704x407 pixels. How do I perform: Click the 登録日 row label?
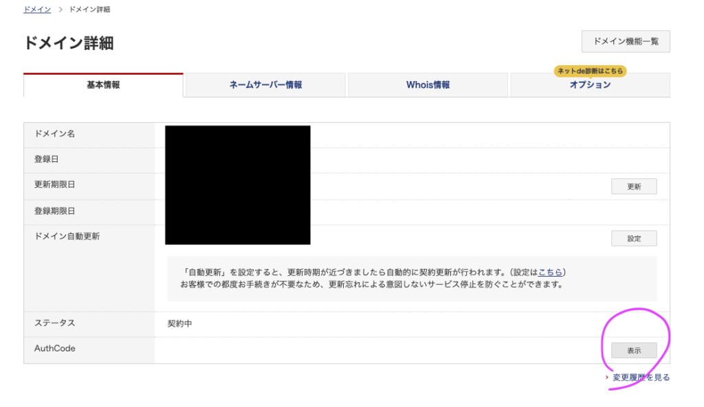click(47, 159)
